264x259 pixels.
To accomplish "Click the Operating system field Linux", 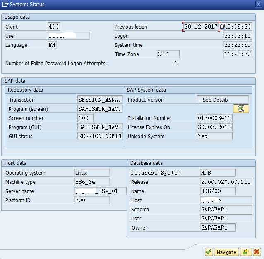I will 92,173.
